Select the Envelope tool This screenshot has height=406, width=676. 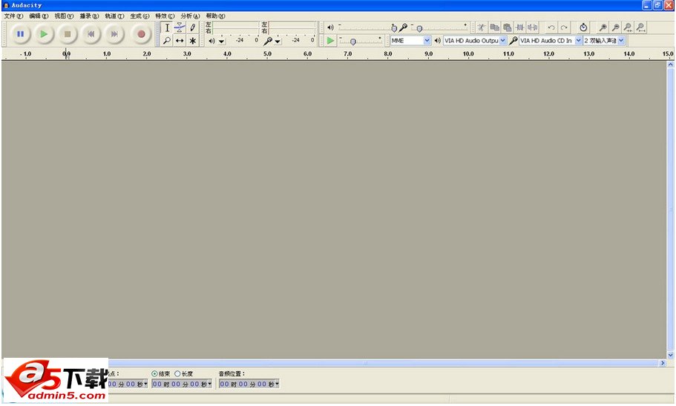coord(180,27)
